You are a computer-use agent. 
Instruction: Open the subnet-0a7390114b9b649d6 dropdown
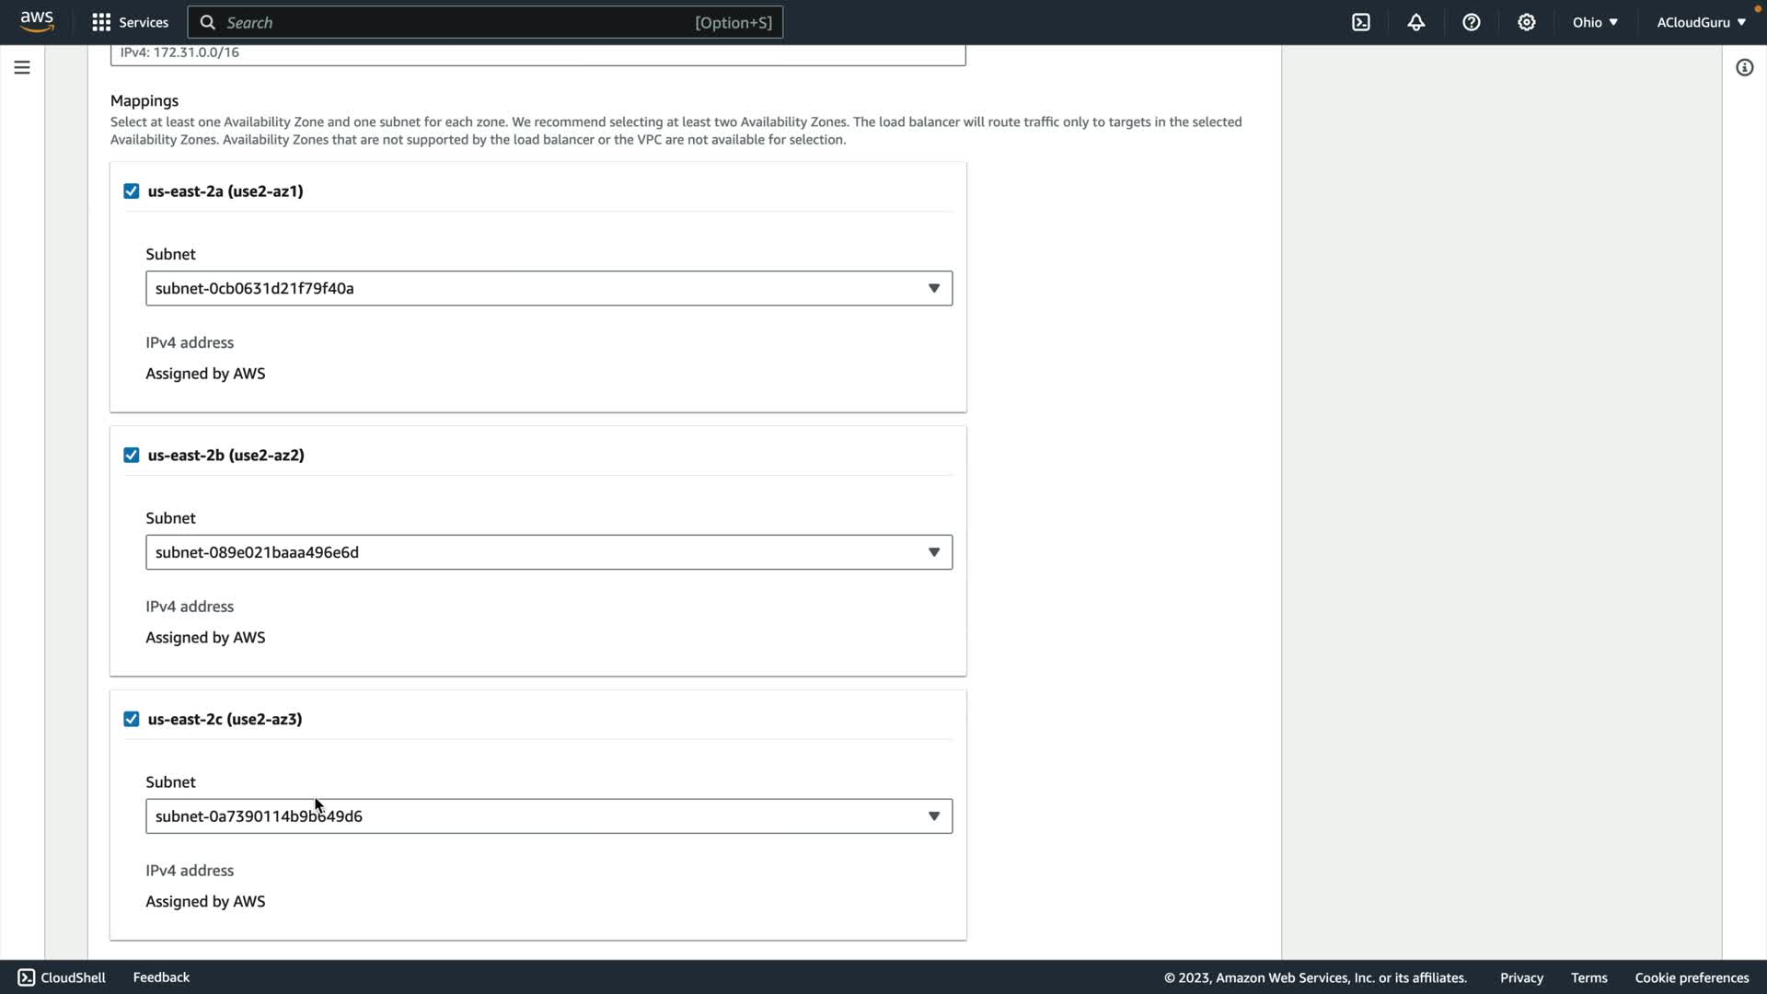pos(549,816)
